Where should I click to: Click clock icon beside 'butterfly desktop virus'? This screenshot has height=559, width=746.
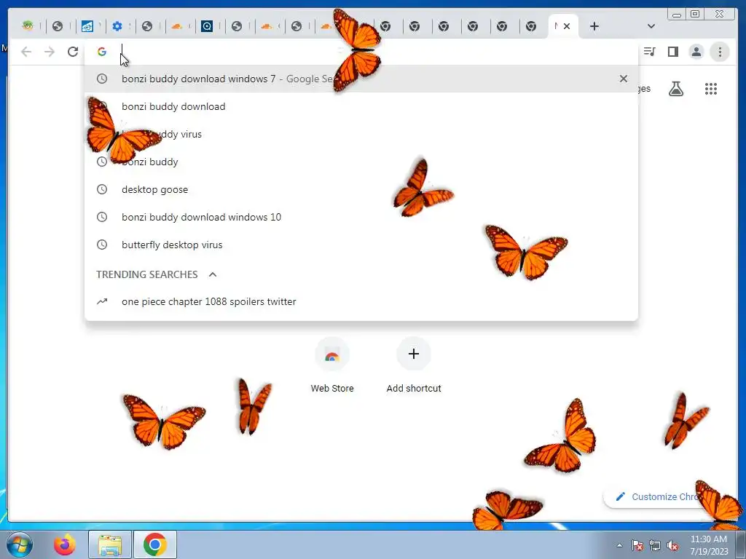click(x=102, y=245)
